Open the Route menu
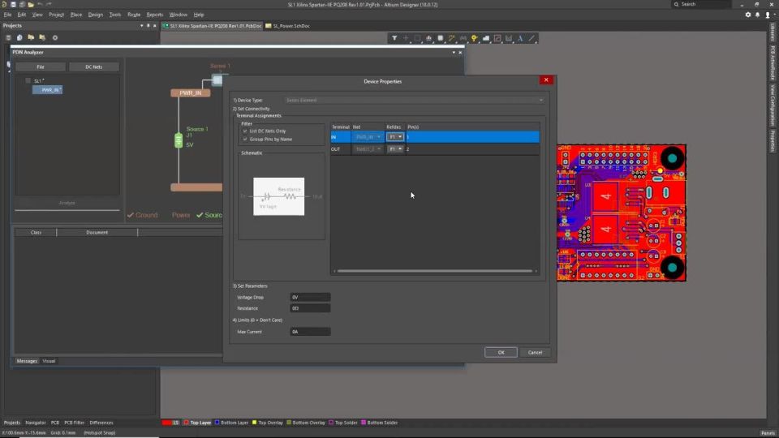The height and width of the screenshot is (438, 779). point(134,15)
